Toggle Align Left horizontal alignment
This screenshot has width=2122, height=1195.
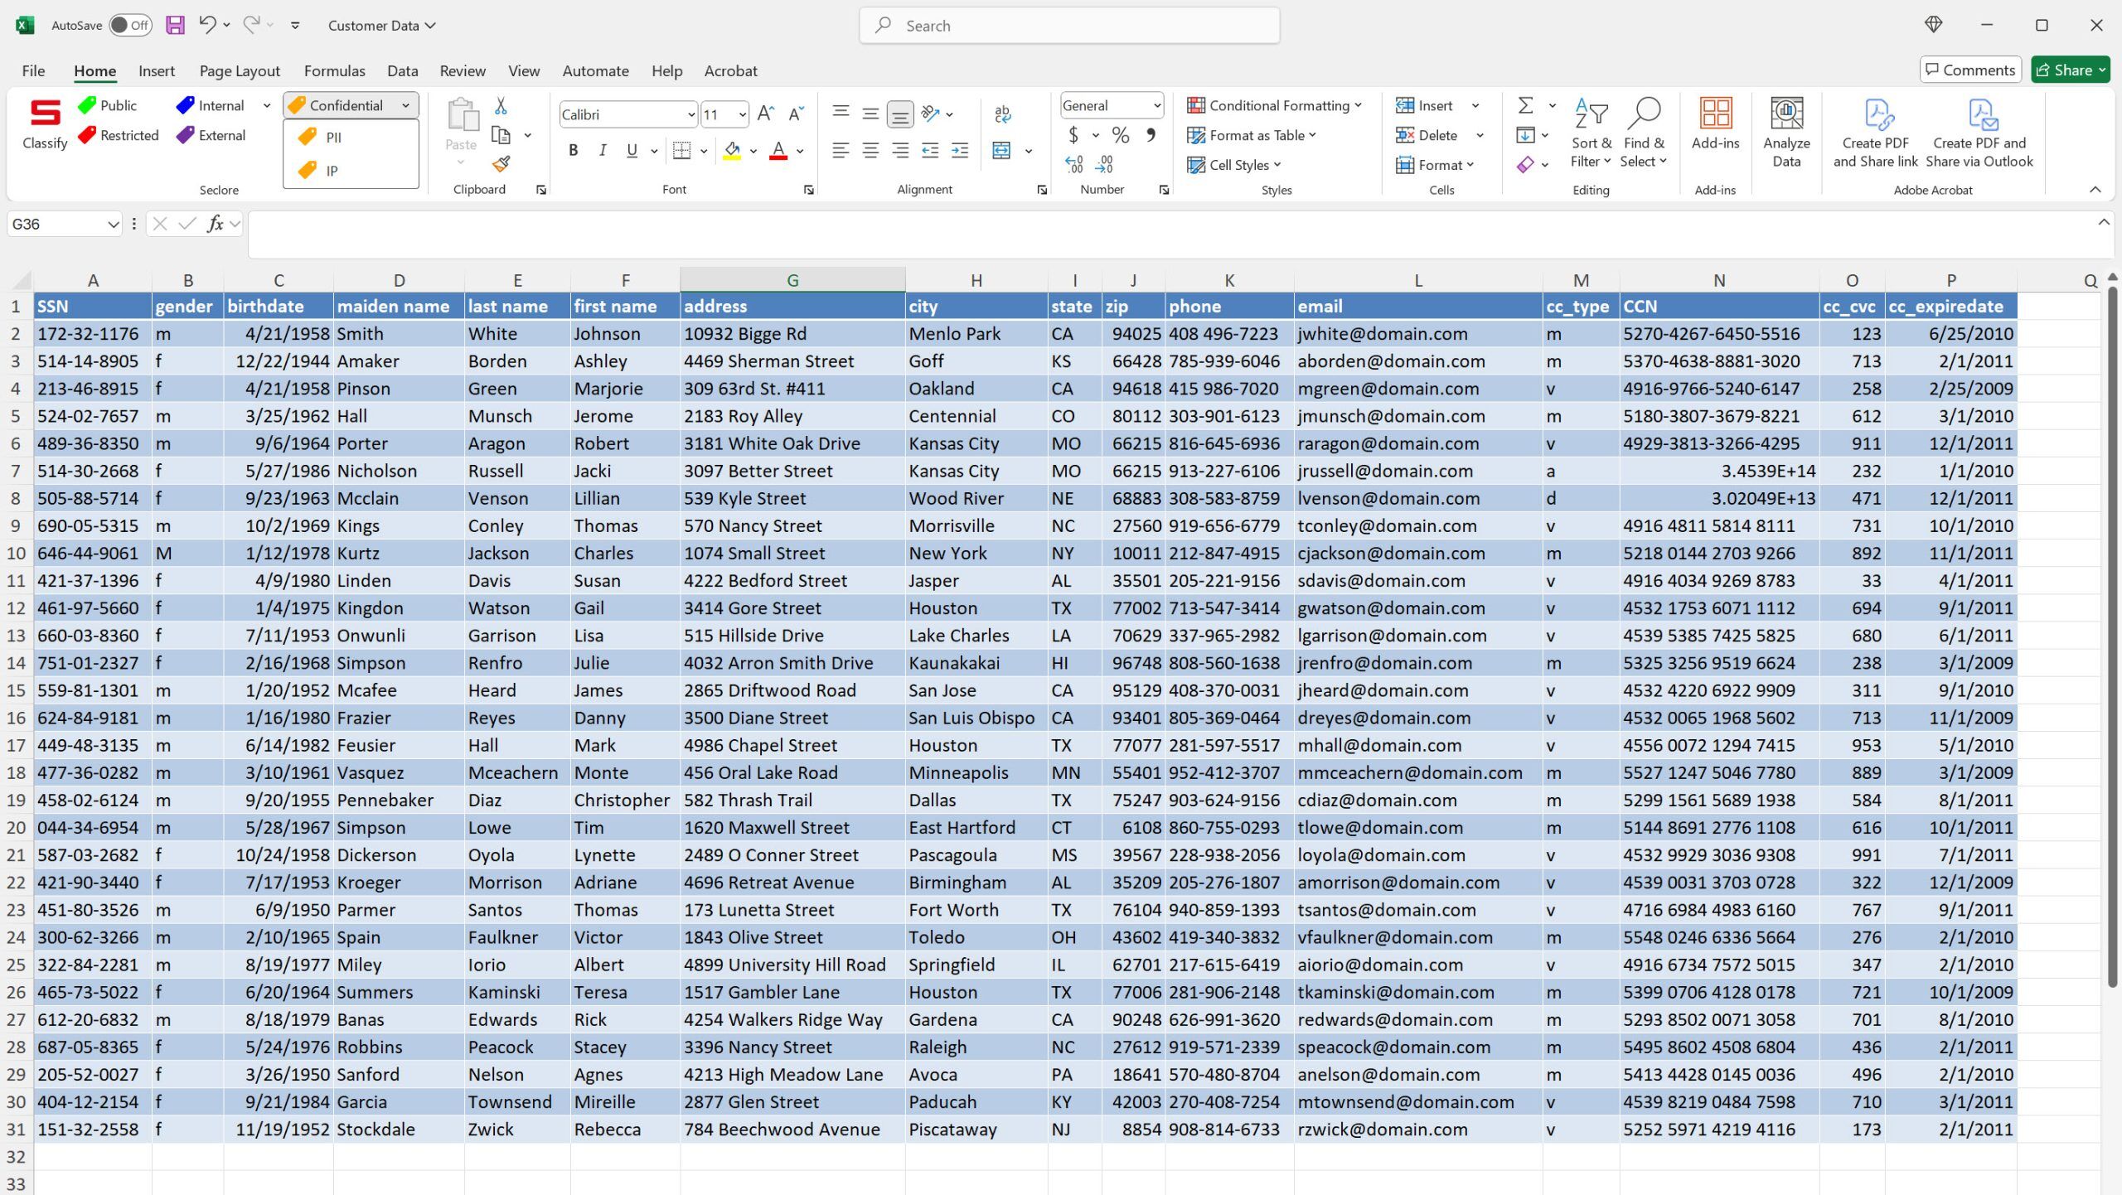pyautogui.click(x=841, y=150)
